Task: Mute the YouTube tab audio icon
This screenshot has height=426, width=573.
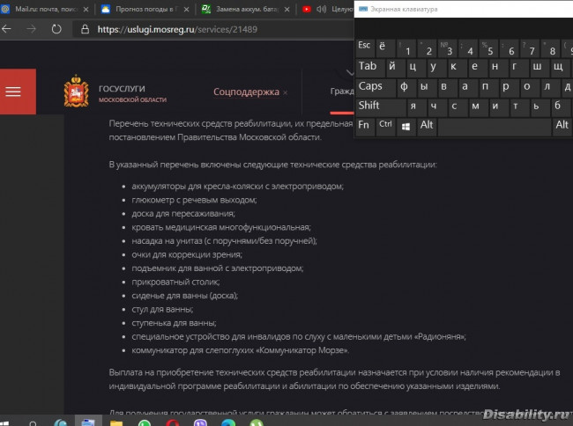Action: coord(321,9)
